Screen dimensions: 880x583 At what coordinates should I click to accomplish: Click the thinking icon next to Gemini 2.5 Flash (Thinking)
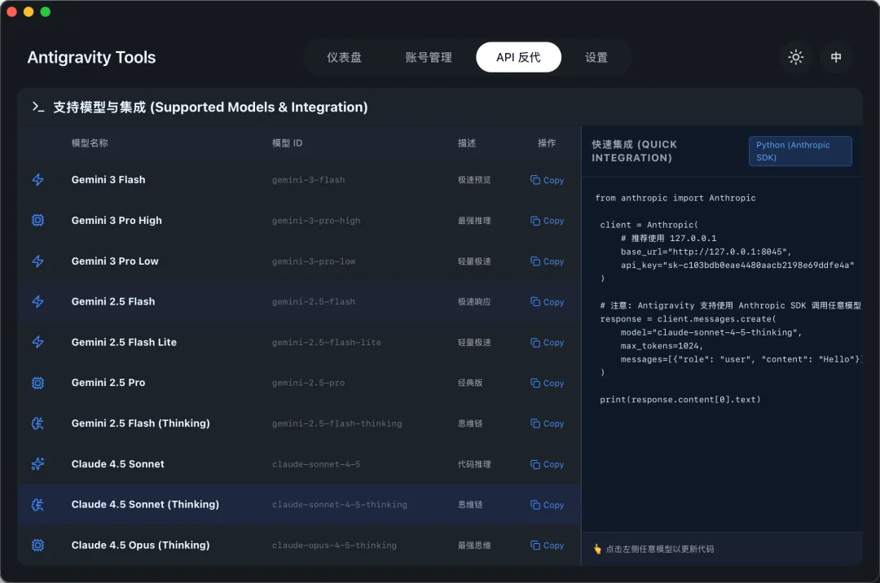pyautogui.click(x=37, y=423)
